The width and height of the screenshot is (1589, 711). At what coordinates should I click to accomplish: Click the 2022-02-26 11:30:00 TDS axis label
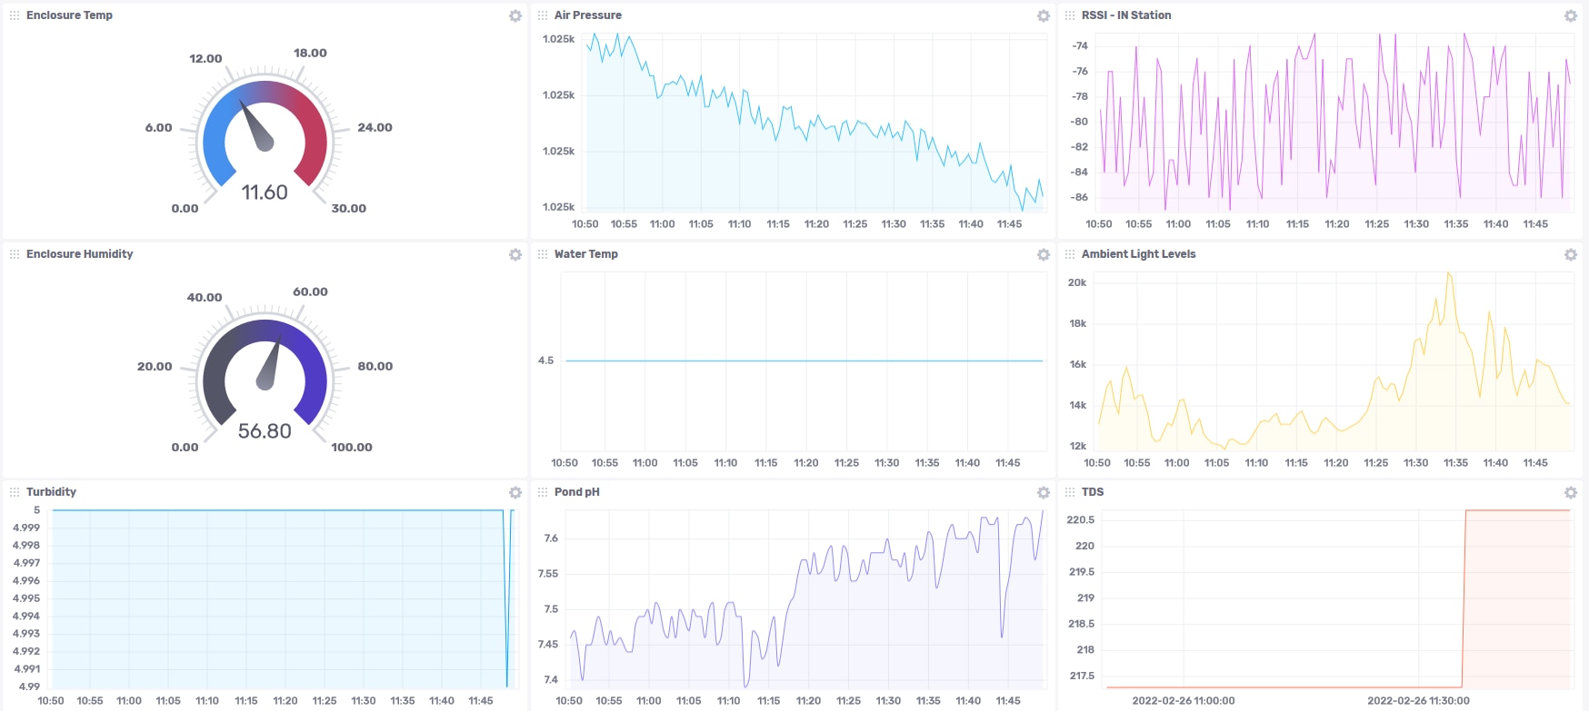pyautogui.click(x=1418, y=700)
